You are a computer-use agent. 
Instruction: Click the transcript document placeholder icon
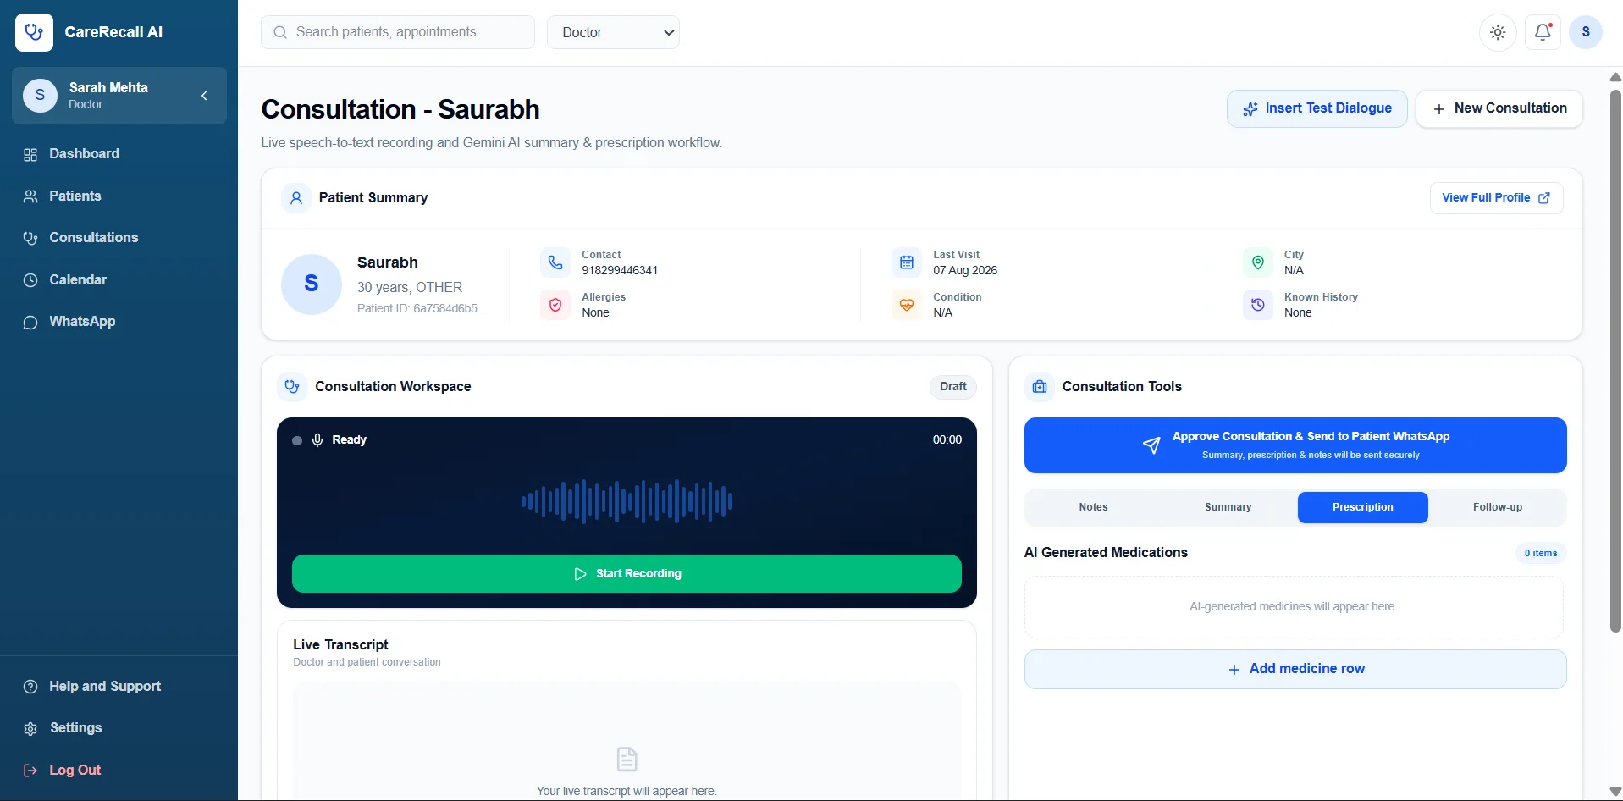[627, 759]
